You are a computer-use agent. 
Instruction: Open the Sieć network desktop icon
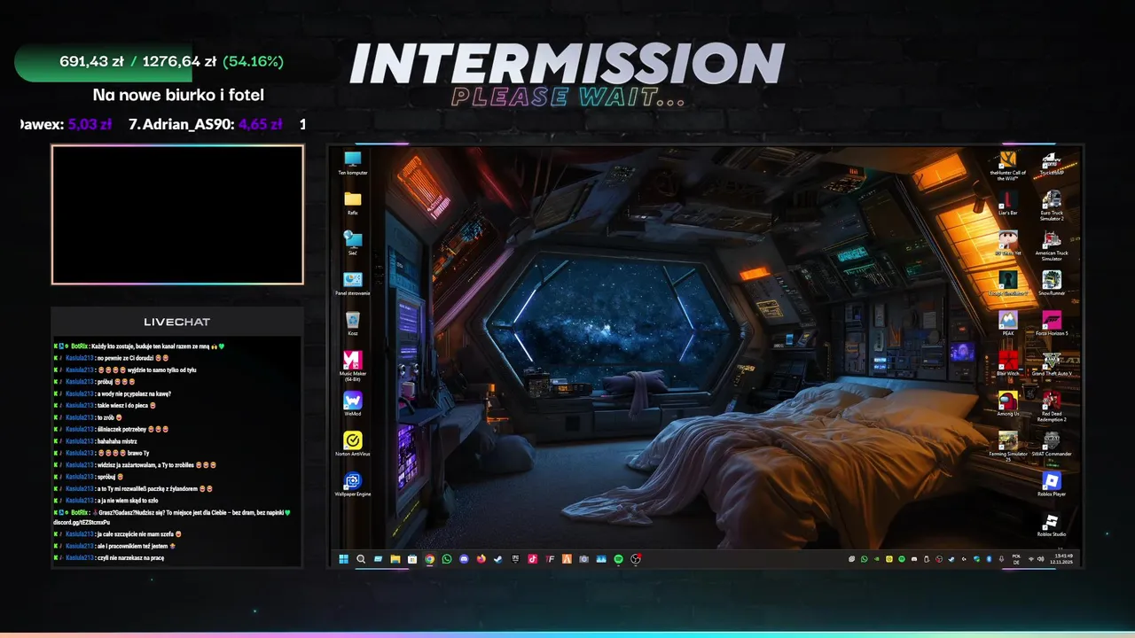pos(352,244)
